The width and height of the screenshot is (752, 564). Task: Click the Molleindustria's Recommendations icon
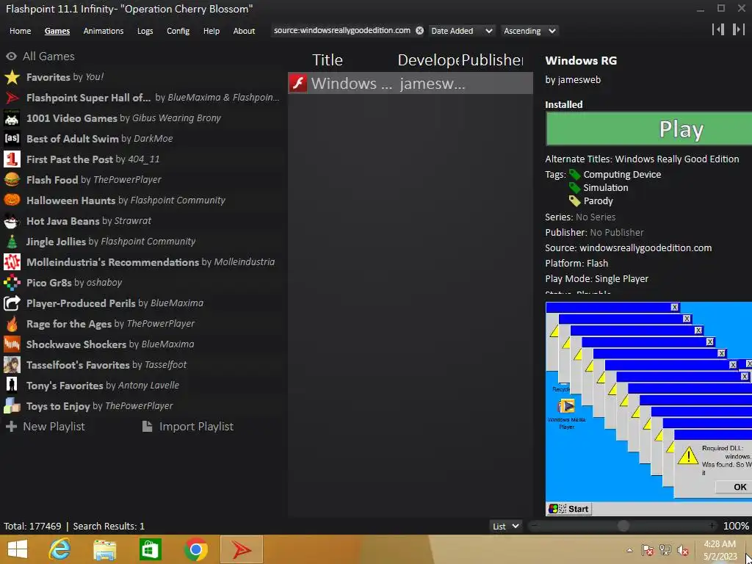(x=12, y=262)
